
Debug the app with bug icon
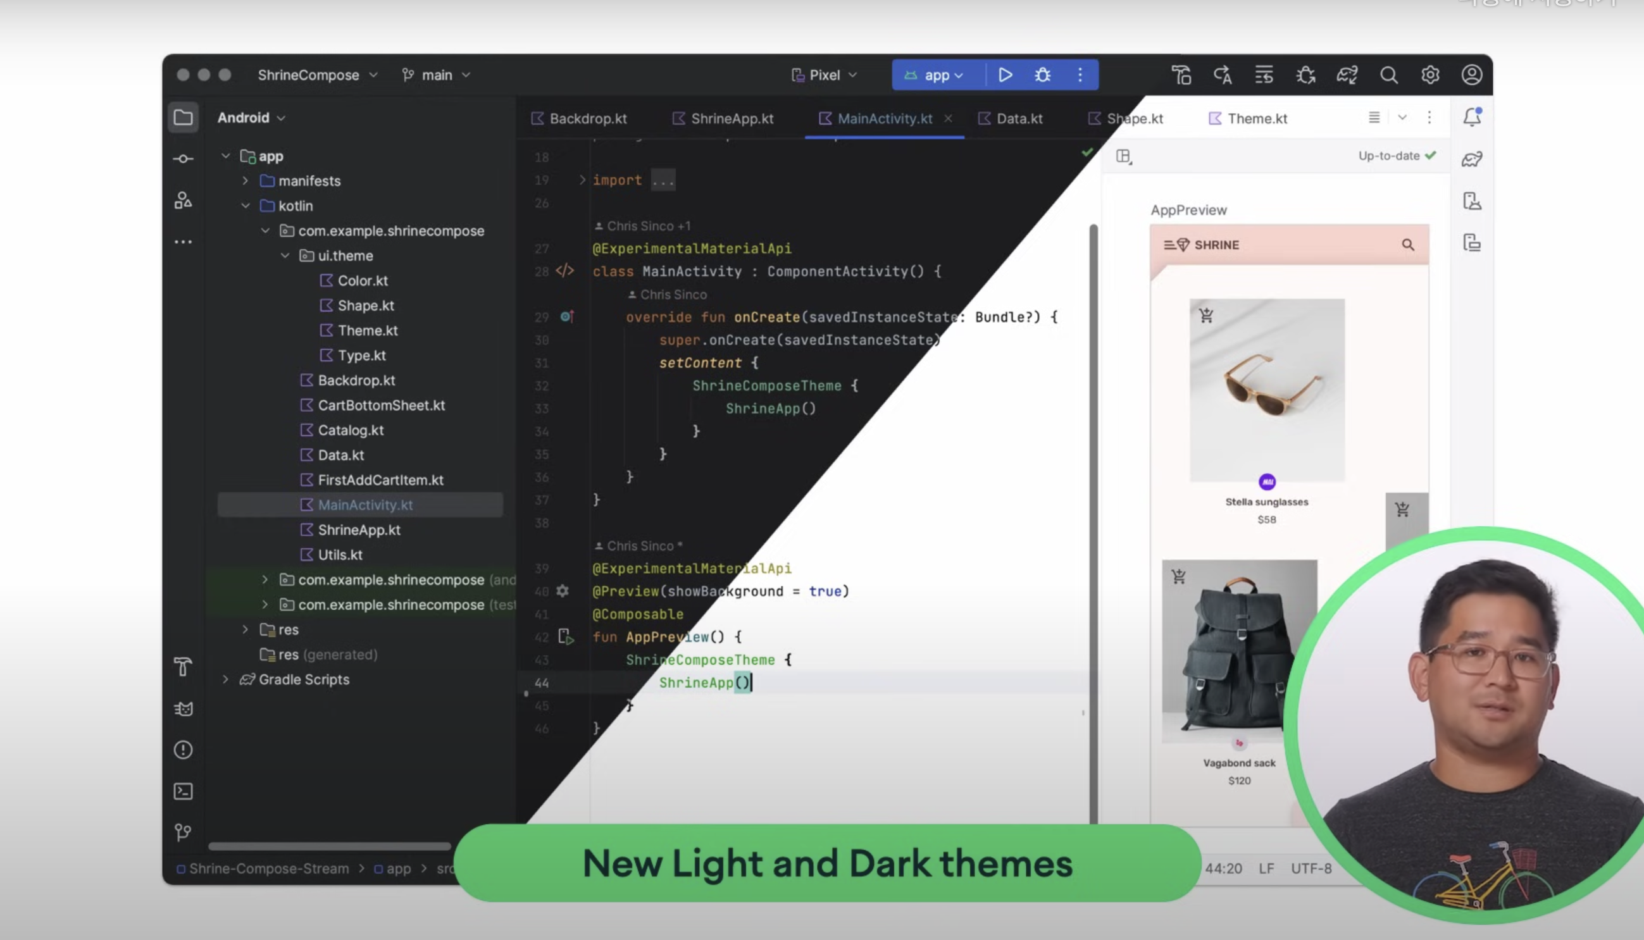[x=1043, y=75]
